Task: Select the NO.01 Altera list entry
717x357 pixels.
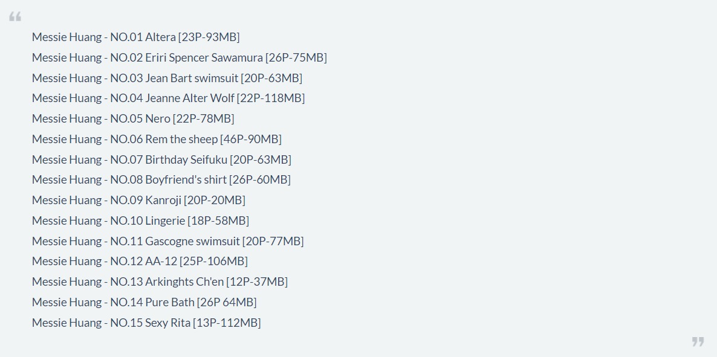Action: click(x=136, y=37)
